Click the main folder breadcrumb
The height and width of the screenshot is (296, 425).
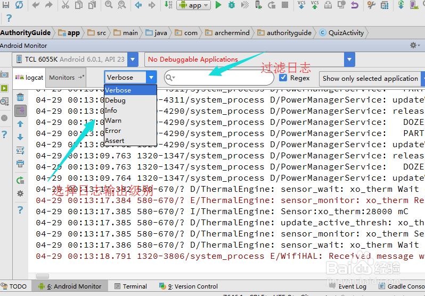[126, 33]
